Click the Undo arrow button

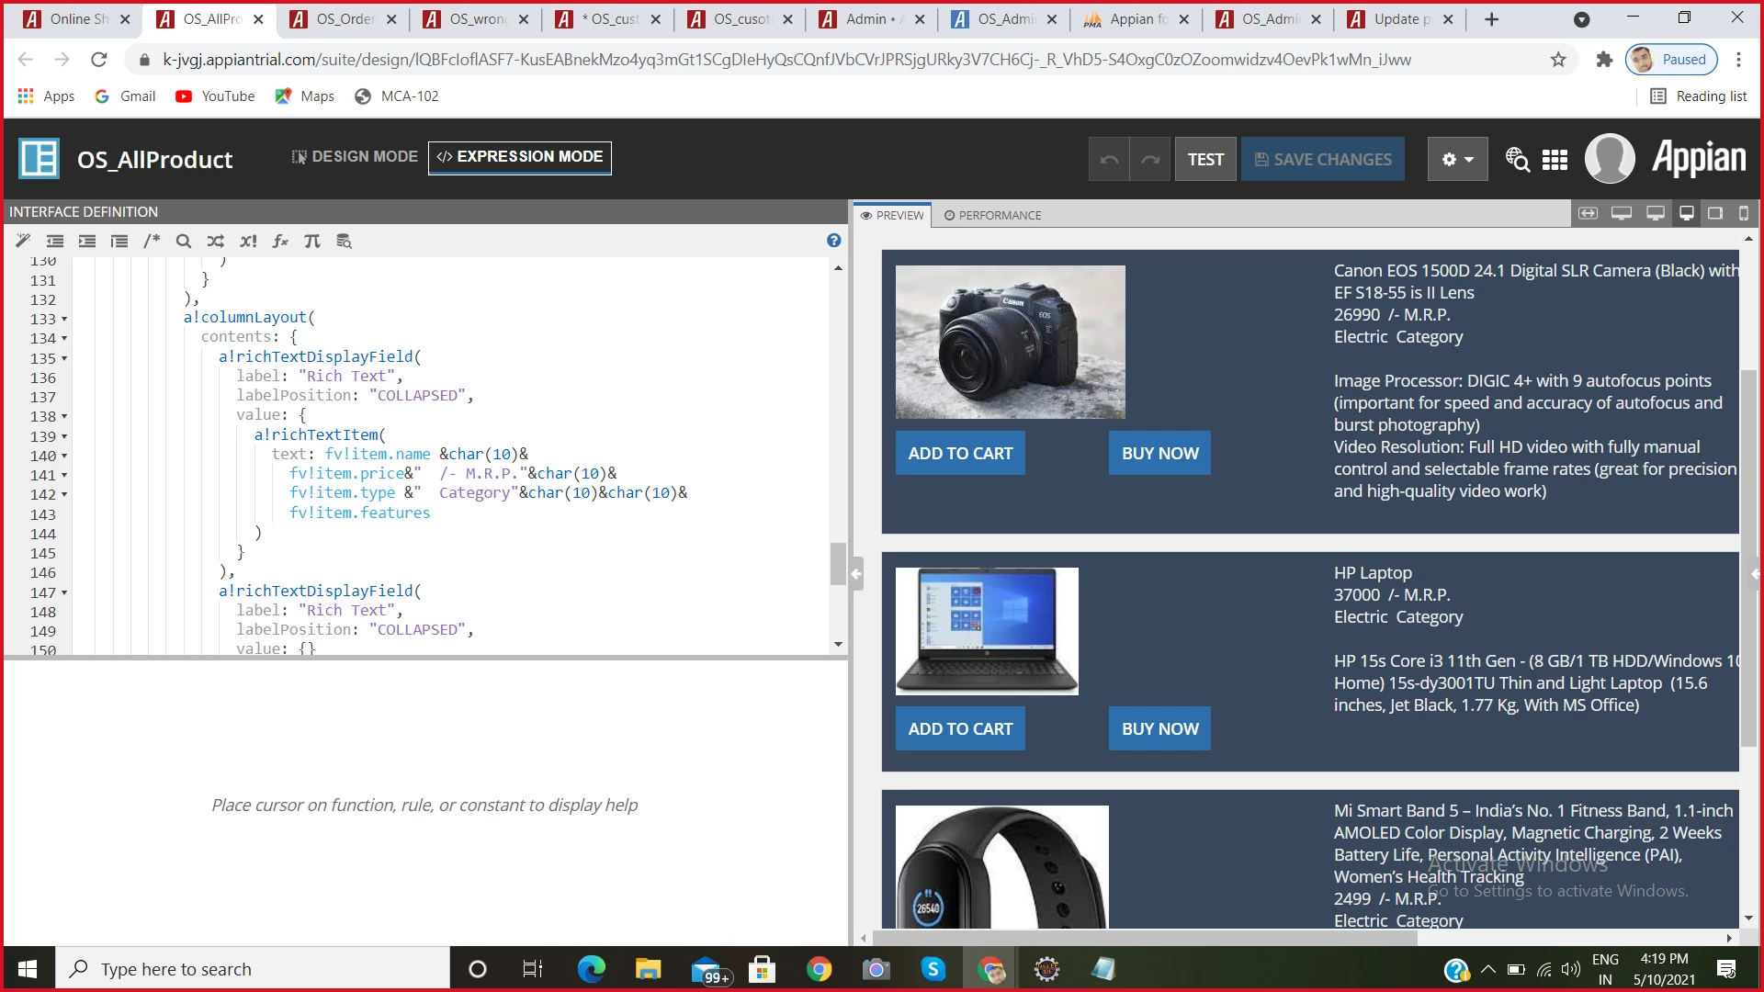[x=1109, y=159]
